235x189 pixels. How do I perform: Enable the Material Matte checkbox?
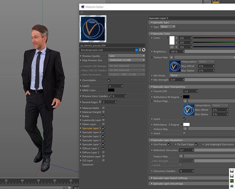pos(103,108)
